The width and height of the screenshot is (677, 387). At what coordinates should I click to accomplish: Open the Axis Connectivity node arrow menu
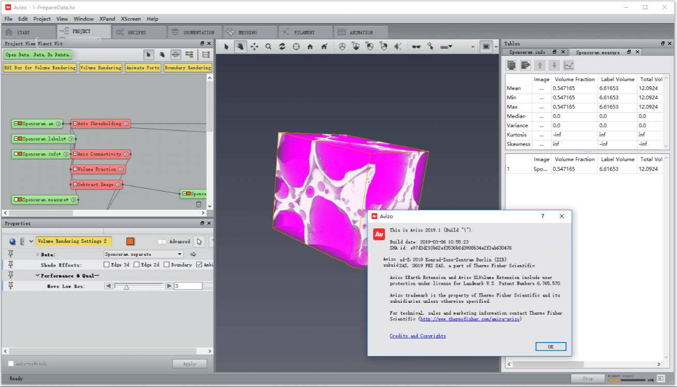[x=126, y=154]
